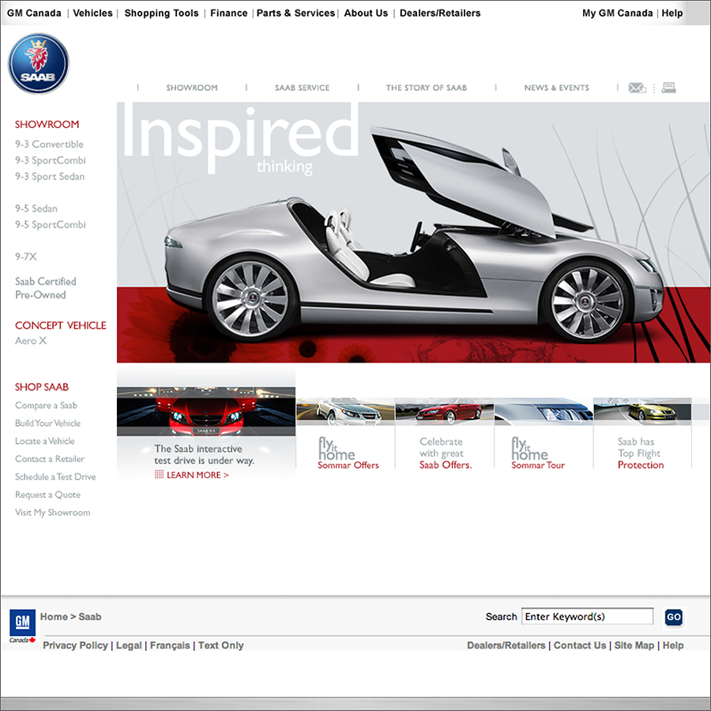Click the GM Canada logo in footer
This screenshot has width=711, height=711.
[22, 626]
